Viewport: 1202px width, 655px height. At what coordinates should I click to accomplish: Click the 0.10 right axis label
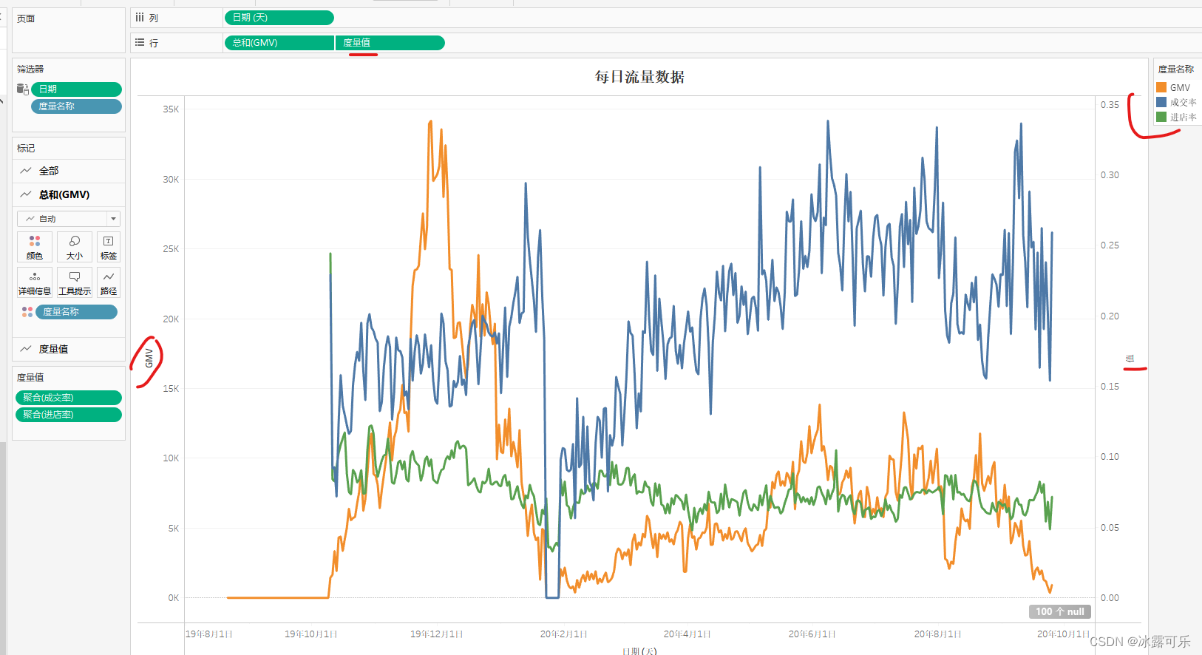1110,457
